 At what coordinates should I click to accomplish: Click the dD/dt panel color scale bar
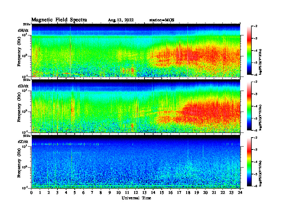(x=249, y=106)
